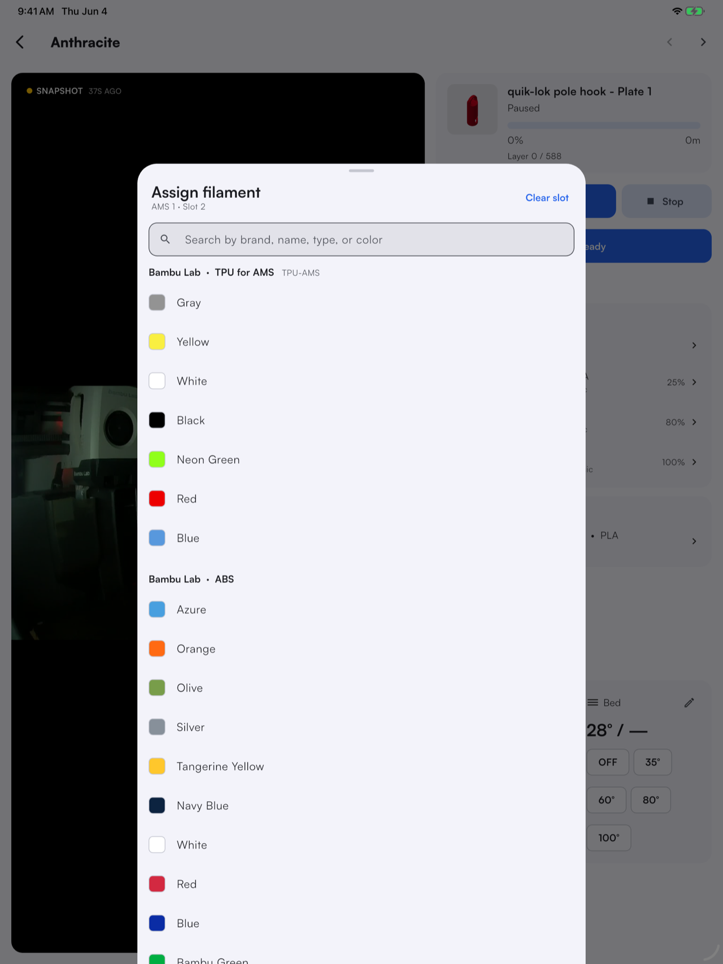Image resolution: width=723 pixels, height=964 pixels.
Task: Choose Orange ABS filament
Action: tap(361, 649)
